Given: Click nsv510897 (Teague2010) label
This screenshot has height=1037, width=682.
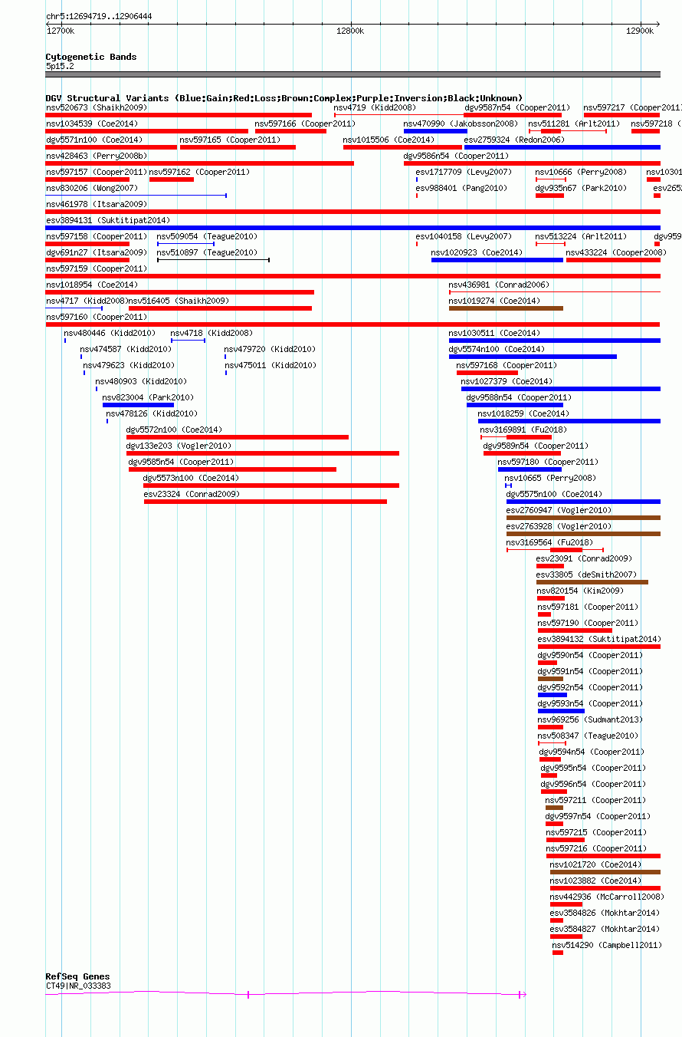Looking at the screenshot, I should coord(207,252).
